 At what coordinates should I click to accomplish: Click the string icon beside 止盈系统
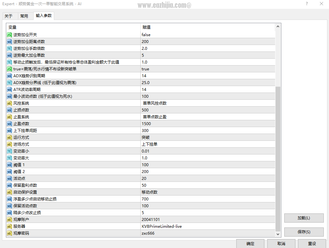9,117
